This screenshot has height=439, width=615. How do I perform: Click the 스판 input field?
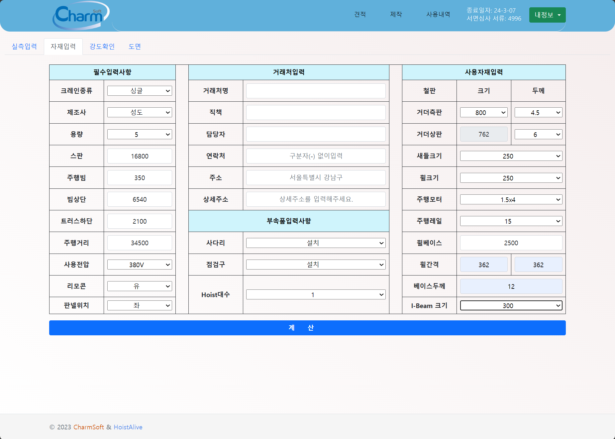pos(139,156)
